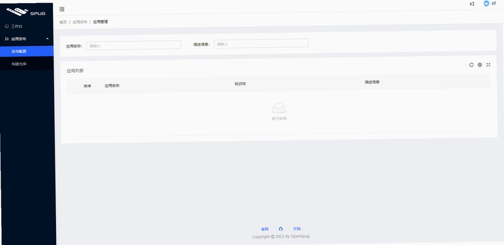Open the 文档 footer link

coord(297,229)
